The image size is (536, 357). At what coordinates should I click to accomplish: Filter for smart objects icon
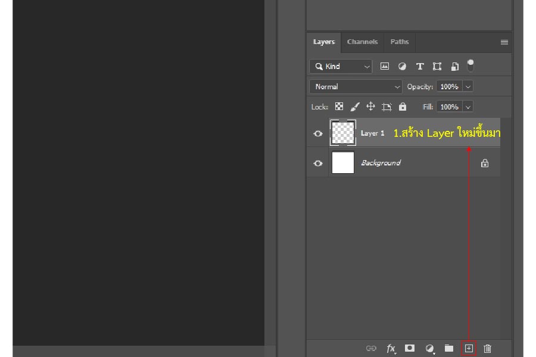coord(455,66)
